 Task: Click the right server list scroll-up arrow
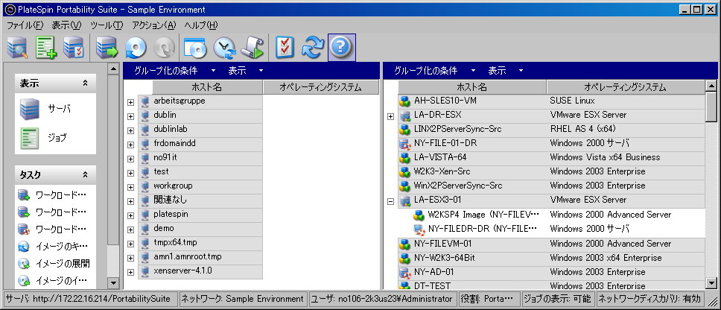711,86
